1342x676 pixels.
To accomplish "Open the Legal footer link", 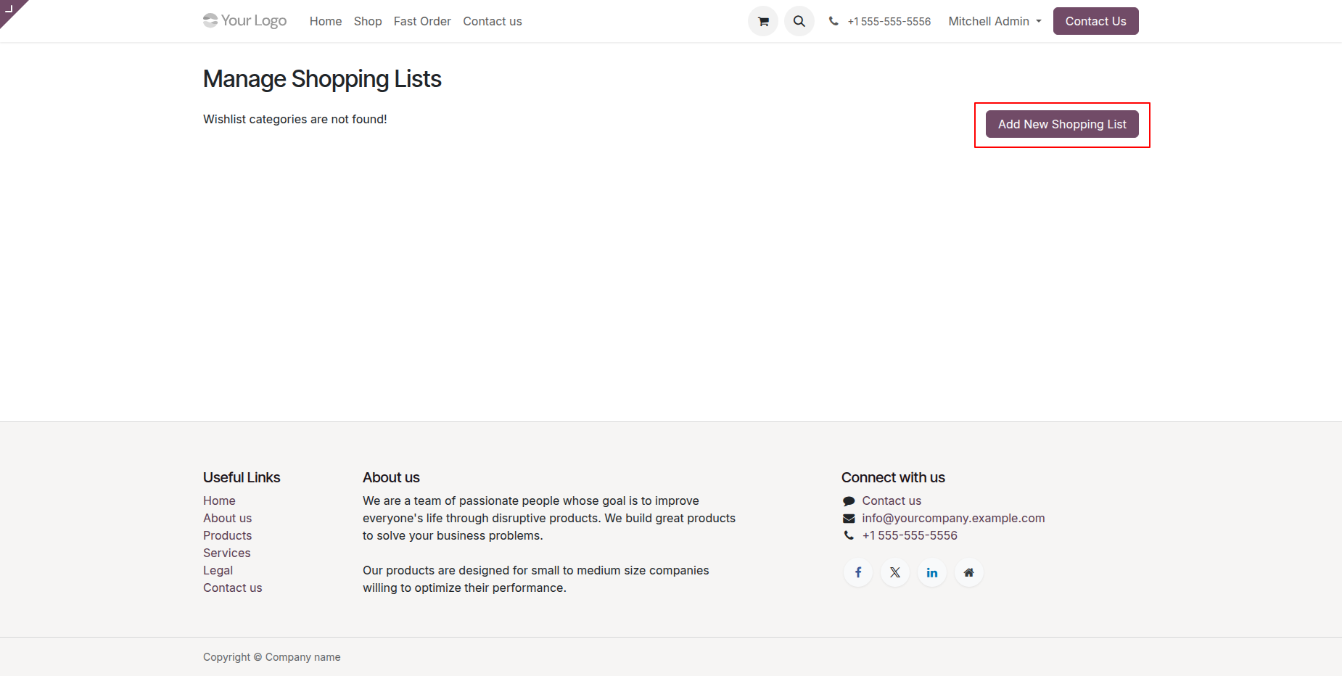I will coord(218,570).
